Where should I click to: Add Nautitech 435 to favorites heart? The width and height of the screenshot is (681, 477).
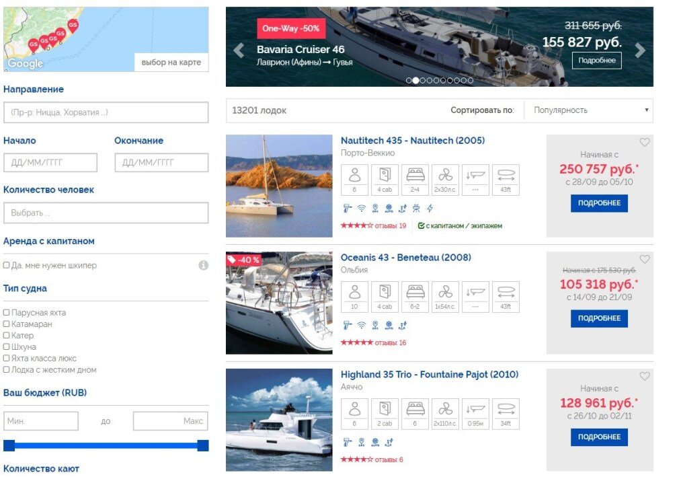pyautogui.click(x=645, y=142)
